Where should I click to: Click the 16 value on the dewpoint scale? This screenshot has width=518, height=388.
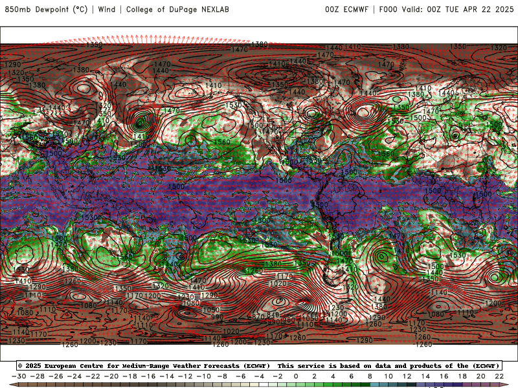[444, 376]
